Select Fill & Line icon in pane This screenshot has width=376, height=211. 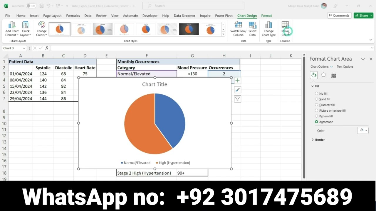314,75
